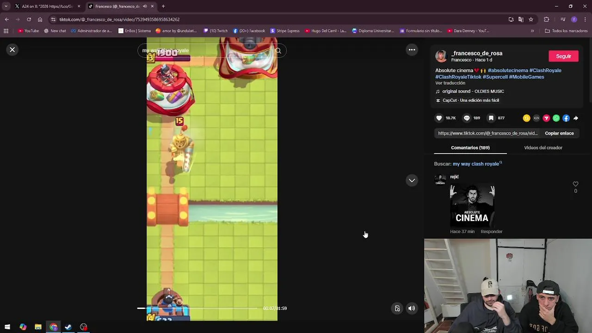
Task: Translate this page using the address bar icon
Action: 521,19
